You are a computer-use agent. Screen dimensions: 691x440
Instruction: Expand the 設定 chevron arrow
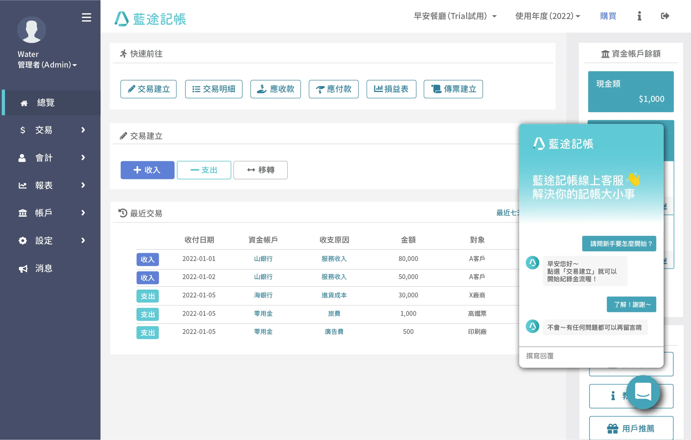point(83,240)
